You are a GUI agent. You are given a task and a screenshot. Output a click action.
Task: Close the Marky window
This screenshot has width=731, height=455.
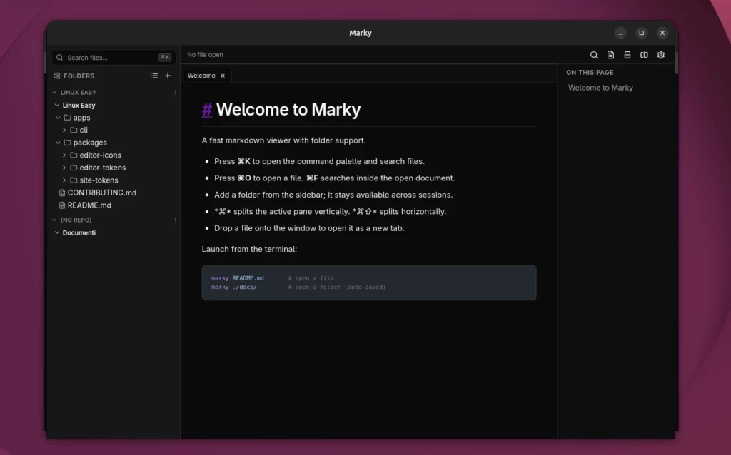[662, 33]
